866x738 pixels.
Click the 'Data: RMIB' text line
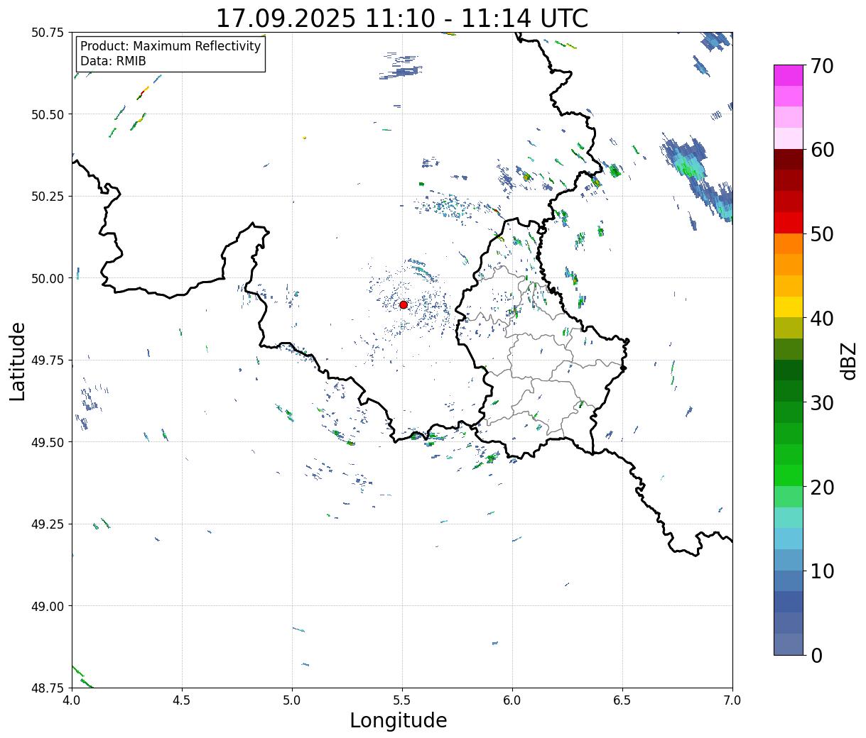pos(113,61)
